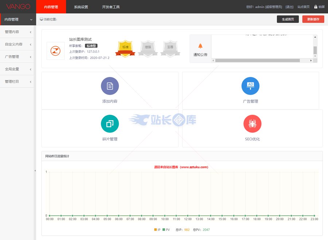The height and width of the screenshot is (240, 328).
Task: Open the 开发者工具 tab
Action: coord(111,7)
